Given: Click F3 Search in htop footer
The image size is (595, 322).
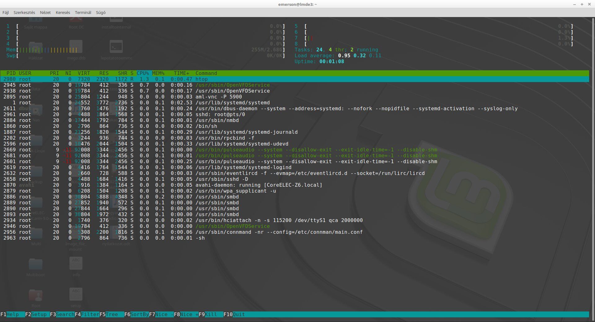Looking at the screenshot, I should (62, 314).
